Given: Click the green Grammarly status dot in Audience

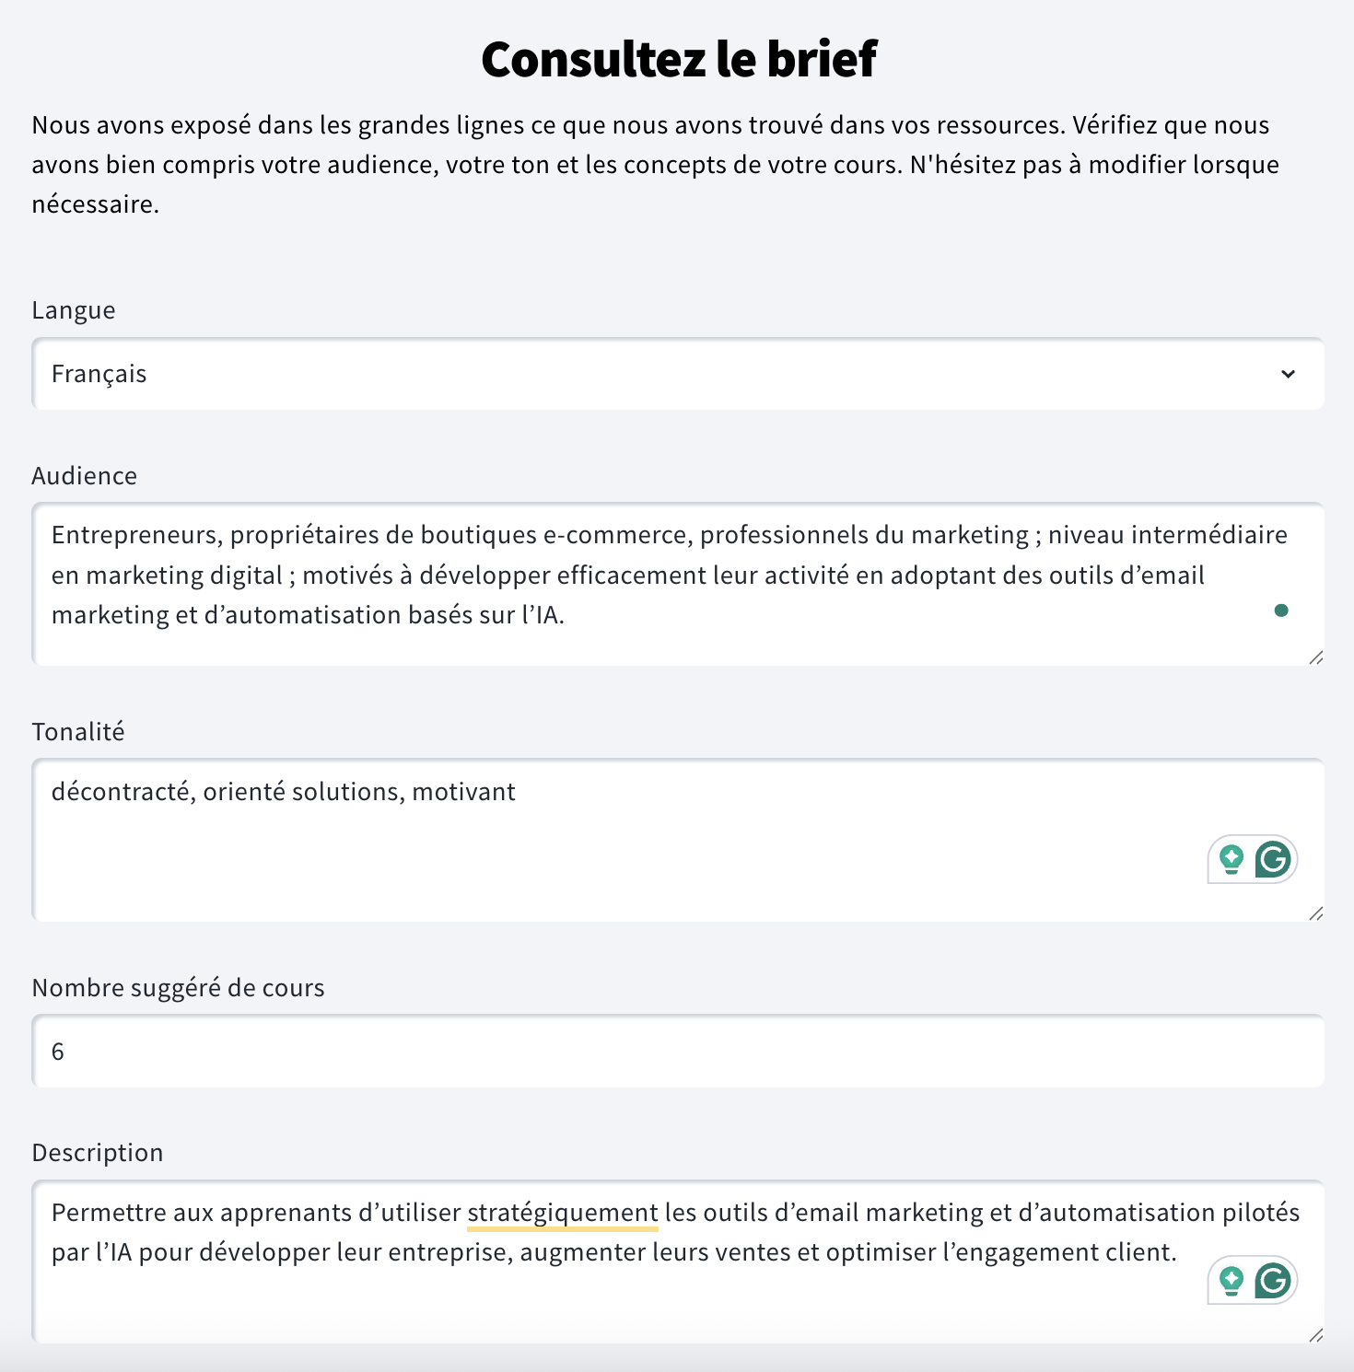Looking at the screenshot, I should tap(1283, 610).
